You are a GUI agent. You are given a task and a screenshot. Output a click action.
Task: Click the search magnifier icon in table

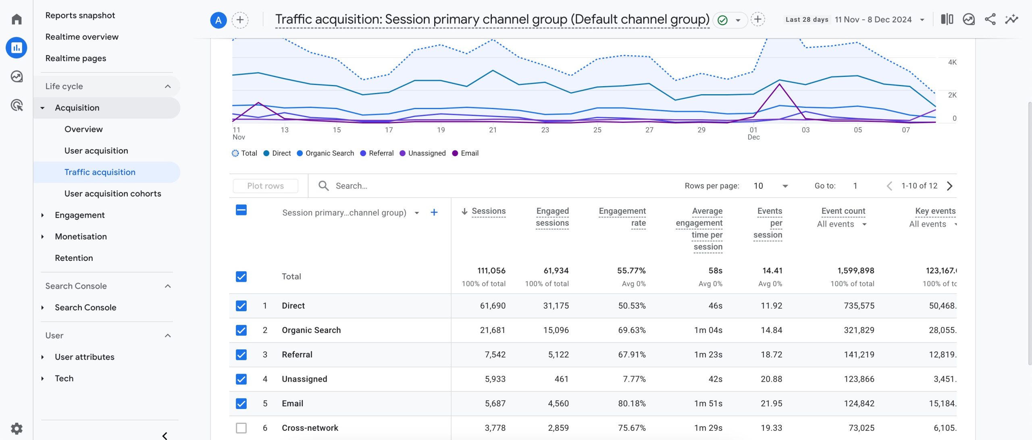point(323,186)
